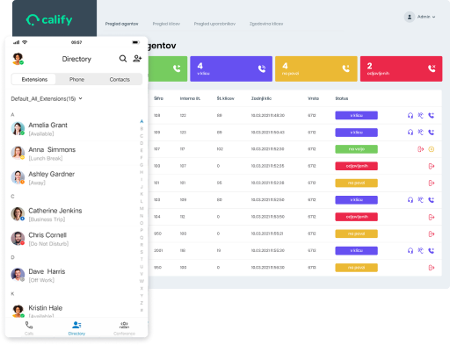Open Chris Cornell's contact entry
Viewport: 450px width, 345px height.
tap(73, 239)
